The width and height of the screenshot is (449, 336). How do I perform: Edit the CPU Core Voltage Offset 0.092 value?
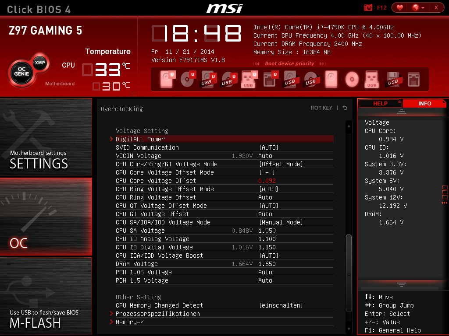coord(267,181)
